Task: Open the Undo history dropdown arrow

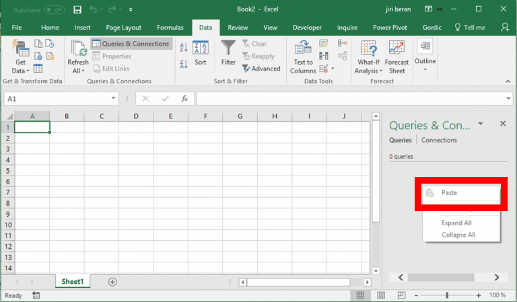Action: [101, 10]
